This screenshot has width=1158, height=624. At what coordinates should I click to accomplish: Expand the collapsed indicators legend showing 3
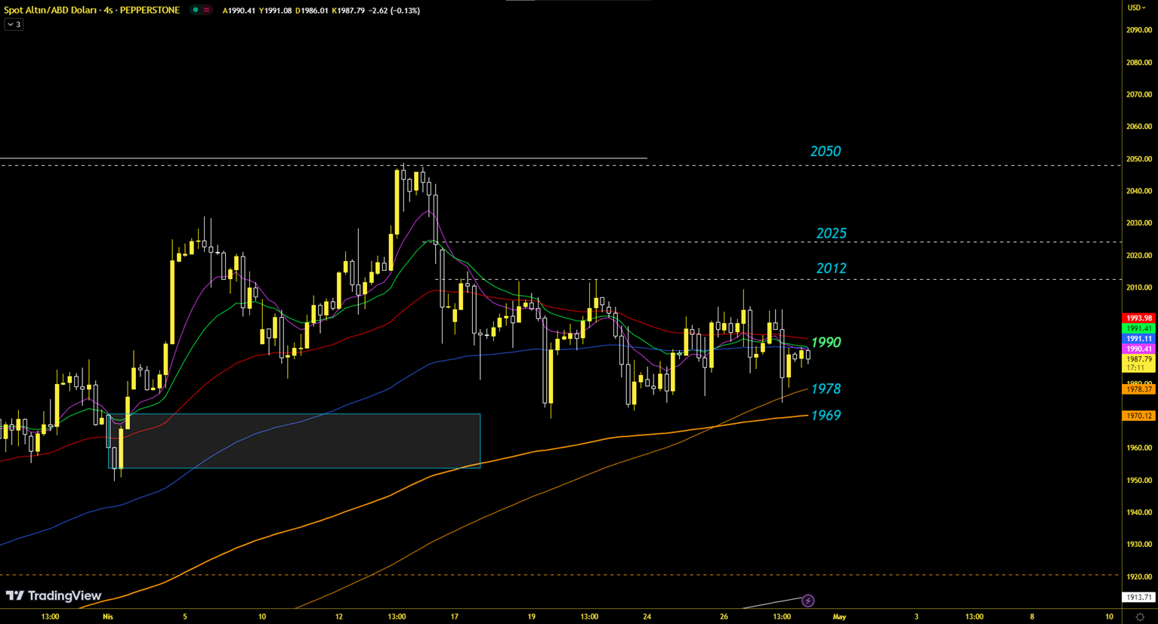click(x=14, y=25)
